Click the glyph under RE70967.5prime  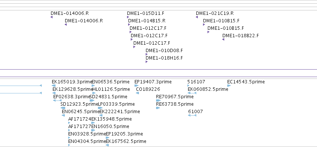(x=158, y=100)
